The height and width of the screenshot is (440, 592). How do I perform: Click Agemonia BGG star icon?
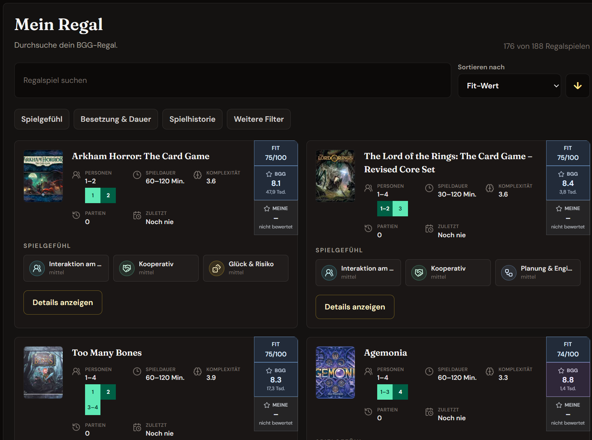561,371
